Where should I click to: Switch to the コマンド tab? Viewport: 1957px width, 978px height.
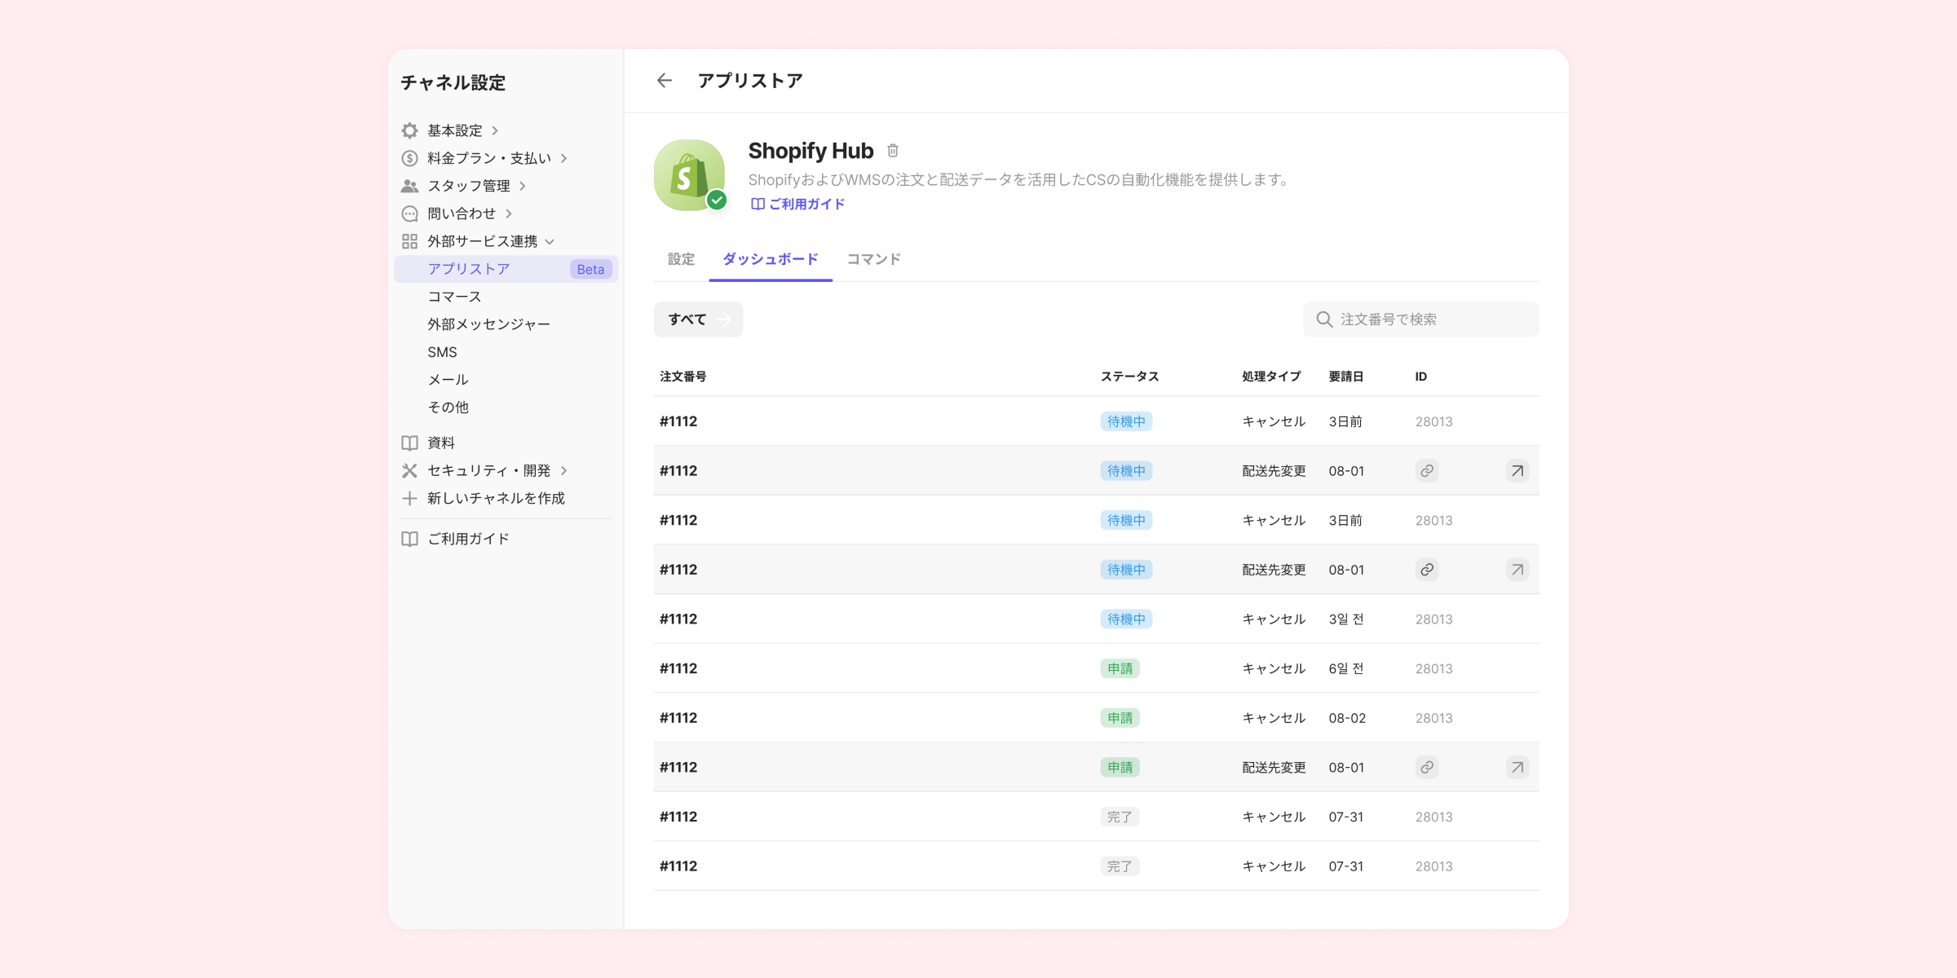(873, 259)
